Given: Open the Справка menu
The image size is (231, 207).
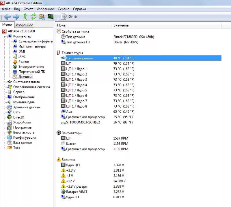Looking at the screenshot, I should click(79, 9).
